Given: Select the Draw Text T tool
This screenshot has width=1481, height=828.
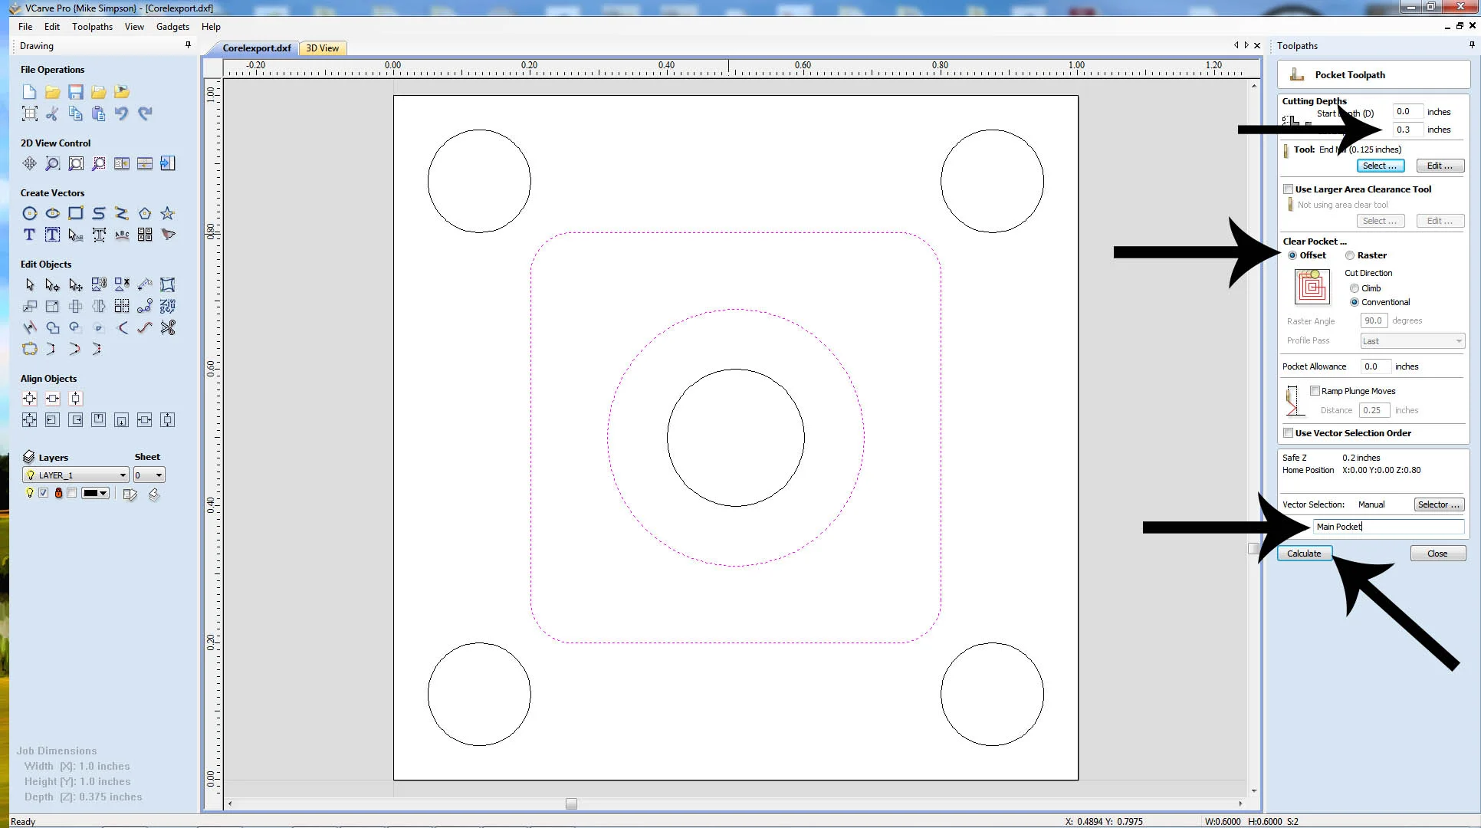Looking at the screenshot, I should 29,235.
